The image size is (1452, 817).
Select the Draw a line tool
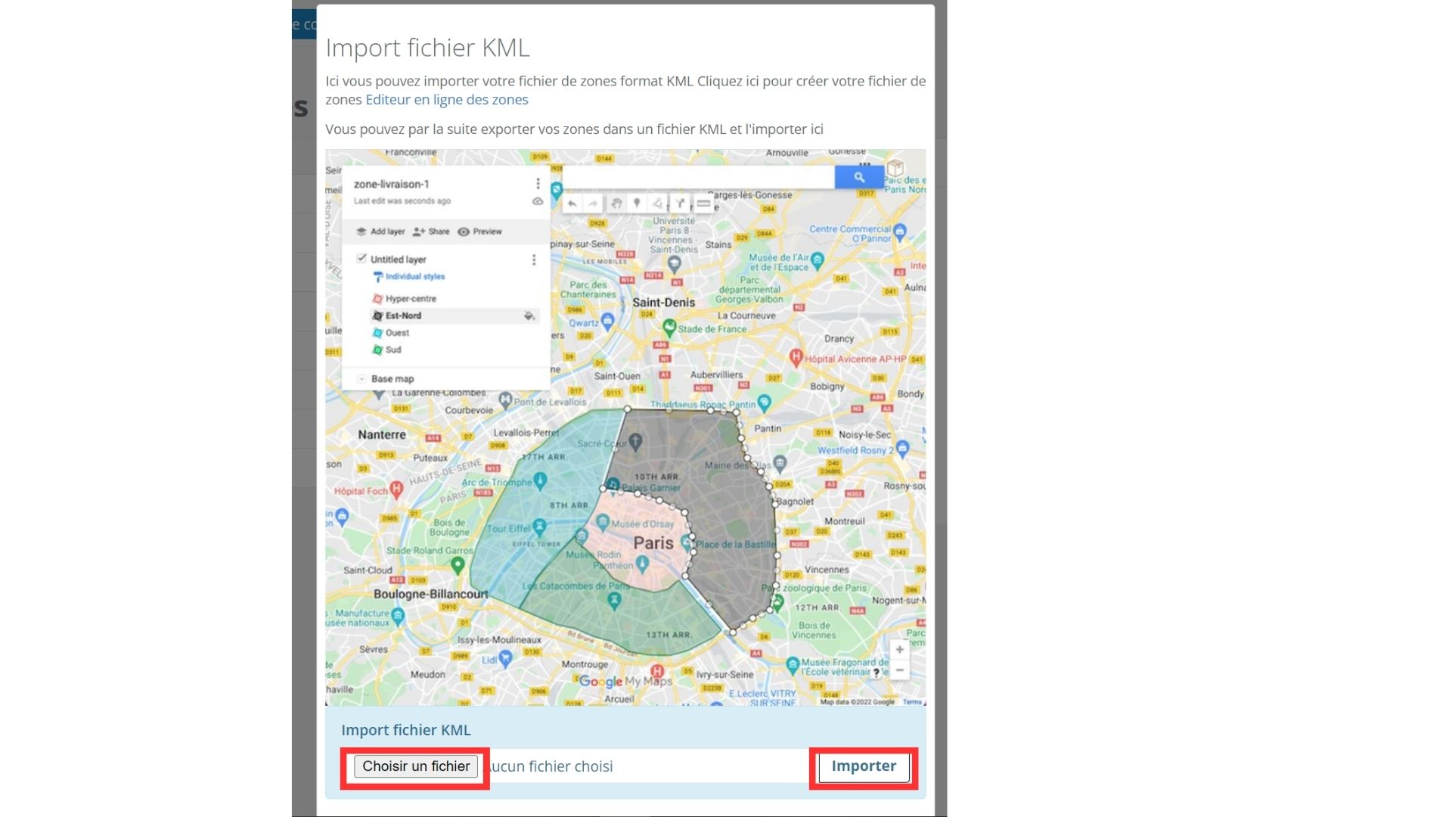click(658, 203)
